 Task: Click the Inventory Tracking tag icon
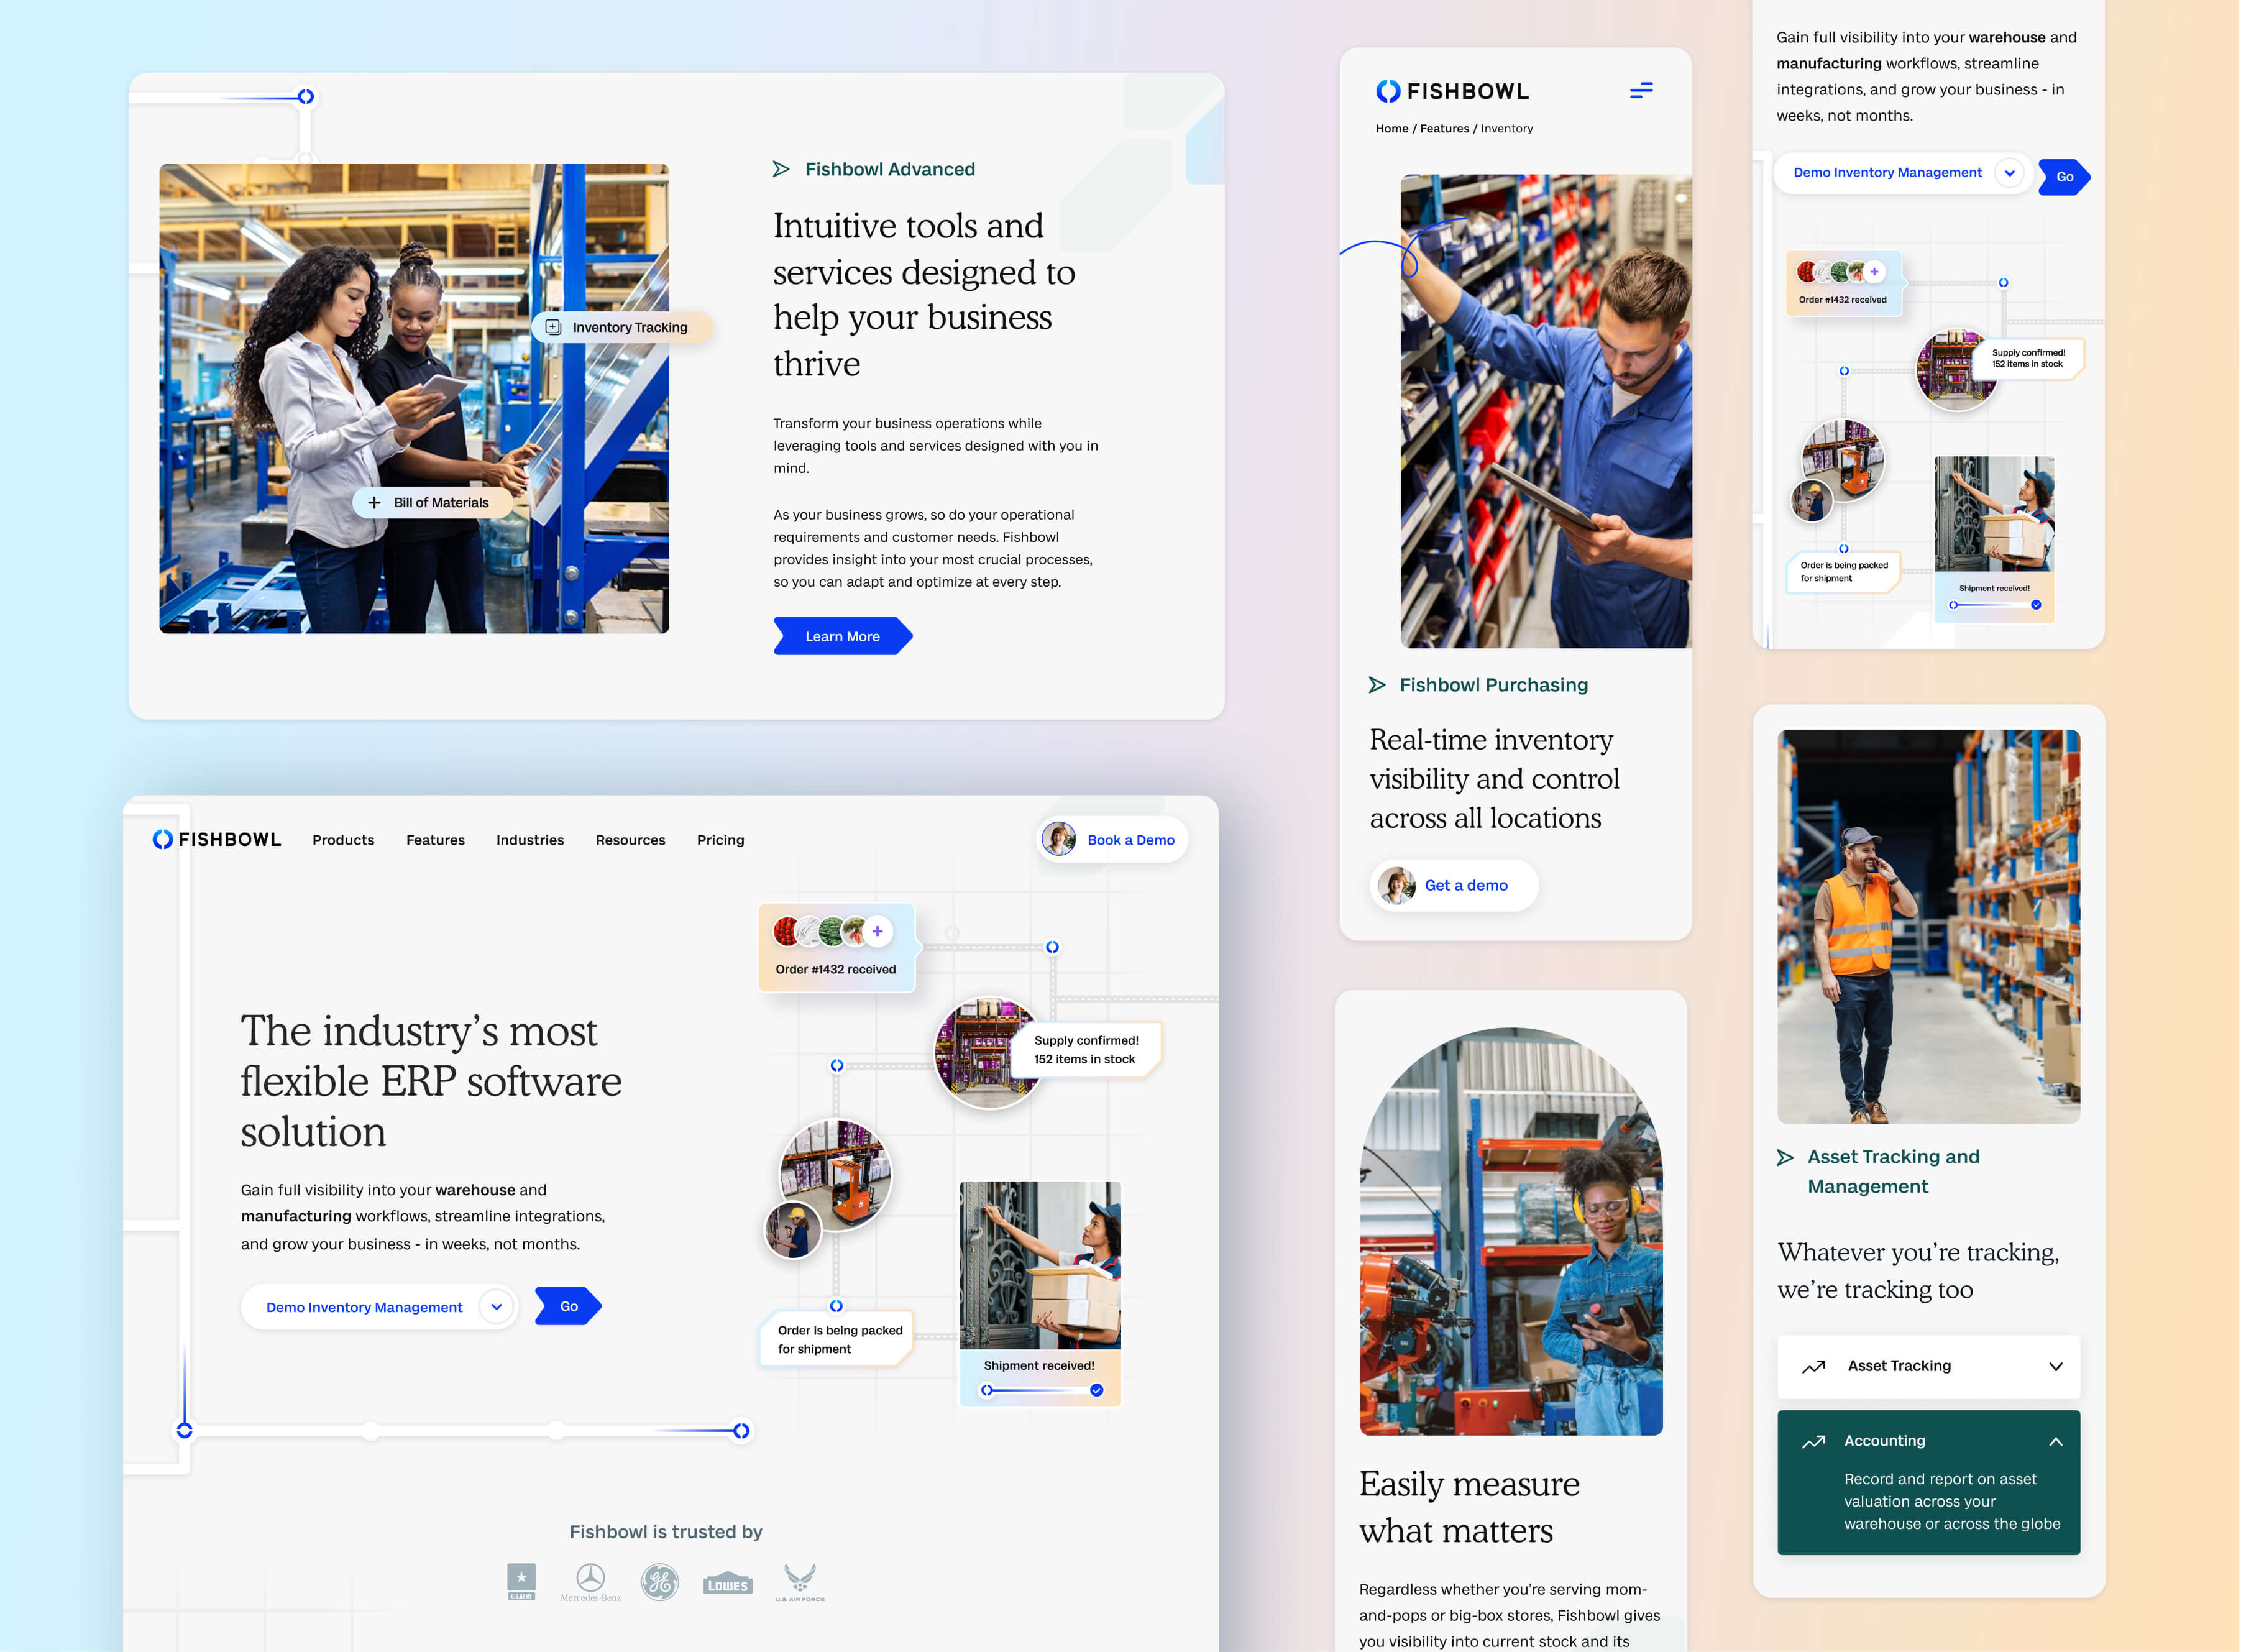[x=553, y=327]
